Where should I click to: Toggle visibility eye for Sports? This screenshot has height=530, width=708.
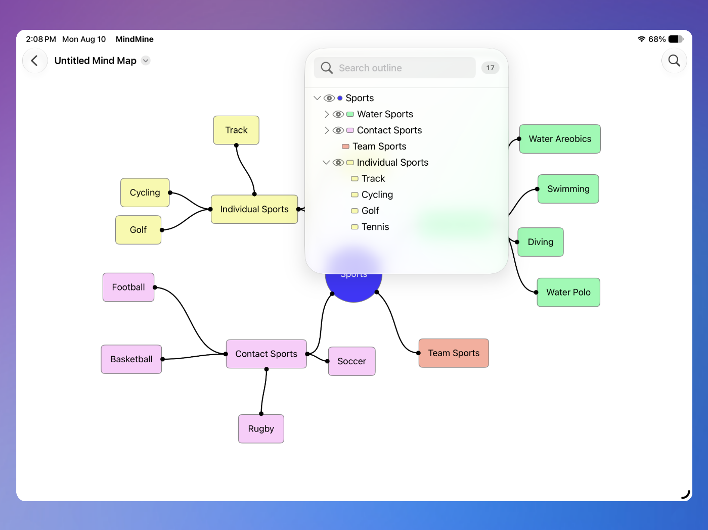329,98
